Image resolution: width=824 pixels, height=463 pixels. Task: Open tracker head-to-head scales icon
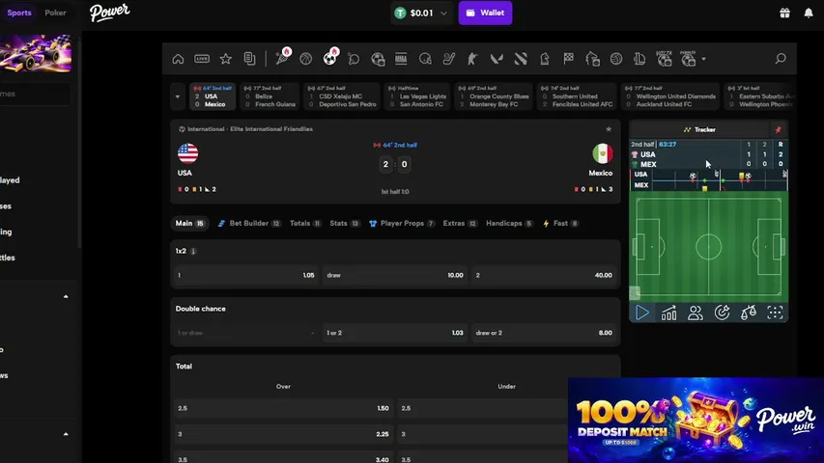pos(749,313)
